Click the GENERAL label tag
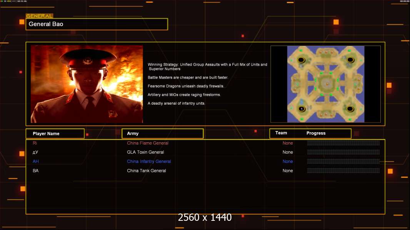This screenshot has height=230, width=410. point(39,16)
